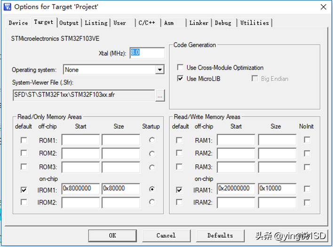Edit the IROM1 Start field 0x8000000
Viewport: 333px width, 247px height.
[80, 189]
